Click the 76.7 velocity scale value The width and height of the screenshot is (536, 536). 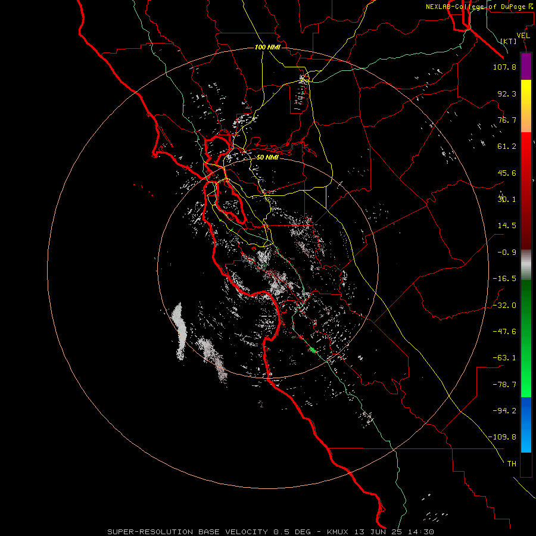507,120
